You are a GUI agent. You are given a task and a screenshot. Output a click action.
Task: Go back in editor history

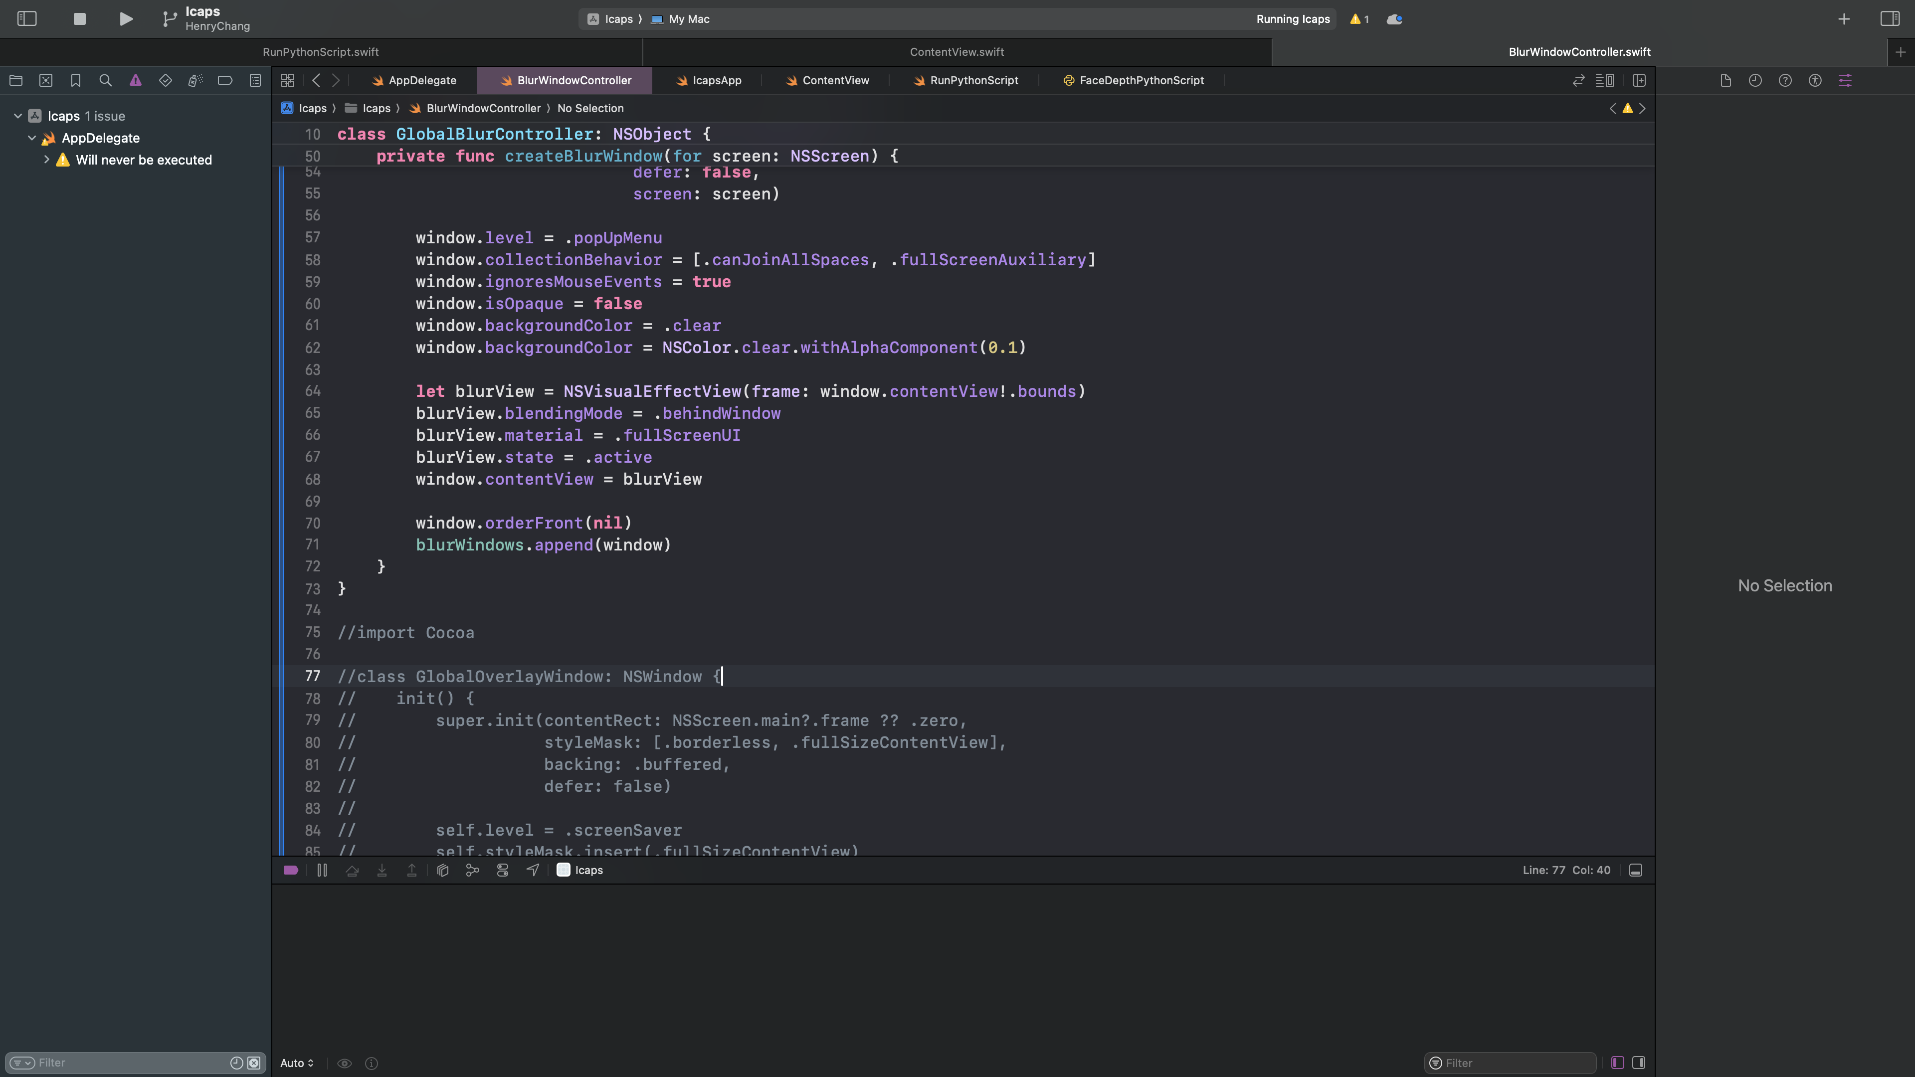tap(316, 80)
